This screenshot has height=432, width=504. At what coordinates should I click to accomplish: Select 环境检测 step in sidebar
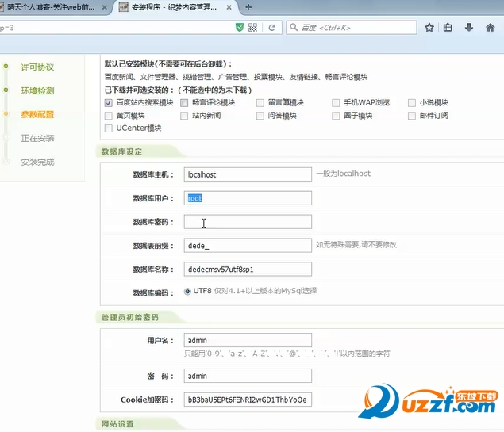pyautogui.click(x=37, y=91)
